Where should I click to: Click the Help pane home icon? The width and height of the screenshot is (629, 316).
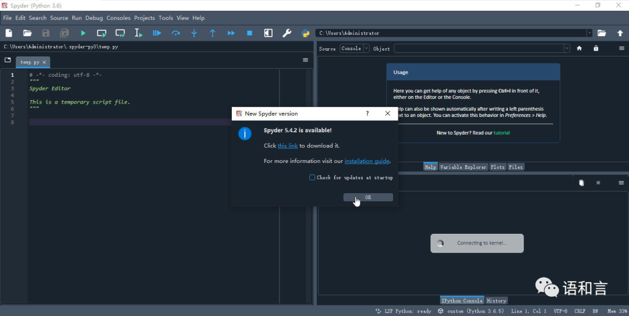[x=579, y=48]
